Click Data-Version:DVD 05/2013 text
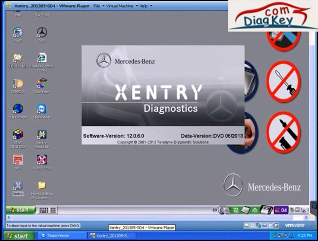The image size is (318, 241). pos(212,136)
